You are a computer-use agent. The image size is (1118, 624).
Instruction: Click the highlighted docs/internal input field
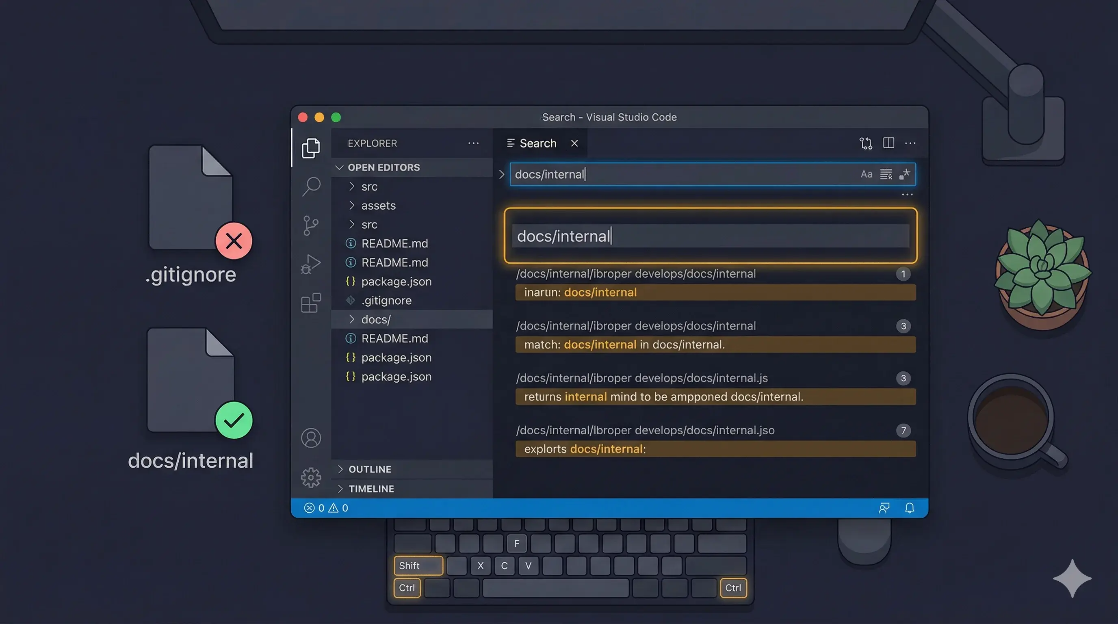point(710,236)
